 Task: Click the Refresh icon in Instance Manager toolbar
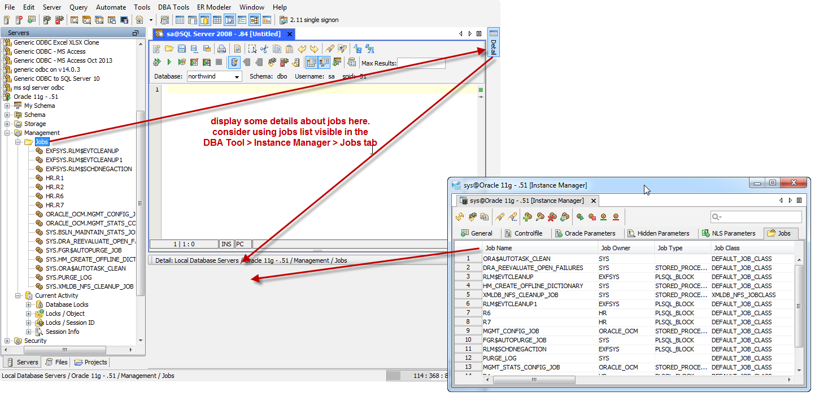(x=460, y=216)
